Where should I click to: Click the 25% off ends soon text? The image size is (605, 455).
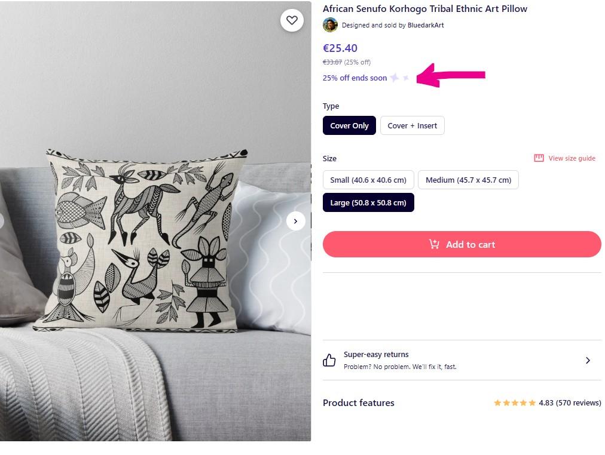coord(355,78)
